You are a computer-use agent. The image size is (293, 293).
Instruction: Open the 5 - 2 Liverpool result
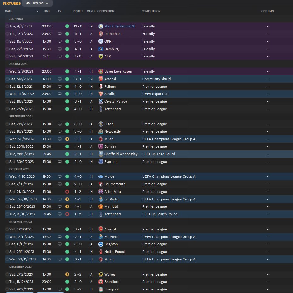click(78, 289)
